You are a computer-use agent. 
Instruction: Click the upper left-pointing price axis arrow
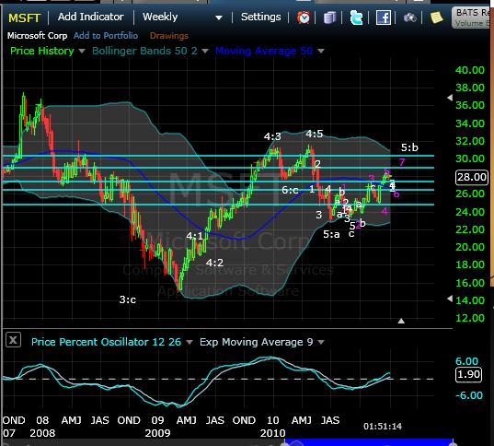click(450, 98)
